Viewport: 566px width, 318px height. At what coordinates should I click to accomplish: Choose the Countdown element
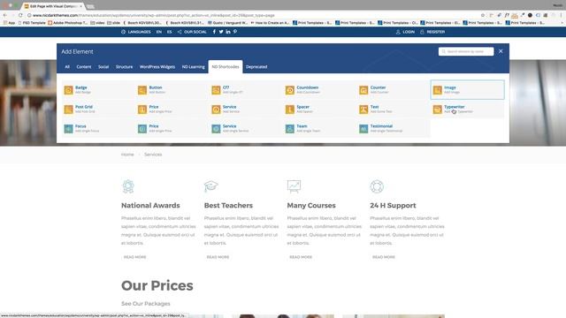(319, 90)
